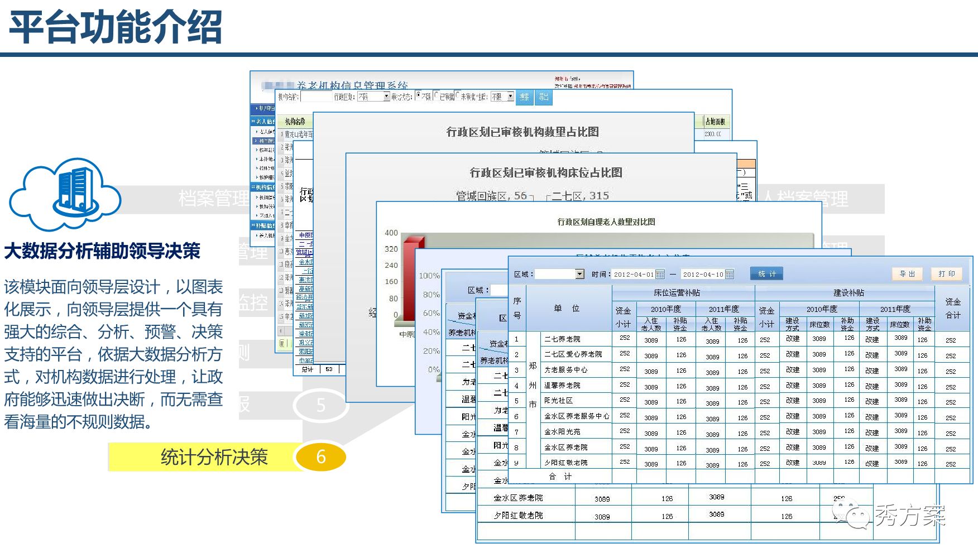Click the 平台功能介绍 slide title
Image resolution: width=978 pixels, height=558 pixels.
(x=116, y=27)
